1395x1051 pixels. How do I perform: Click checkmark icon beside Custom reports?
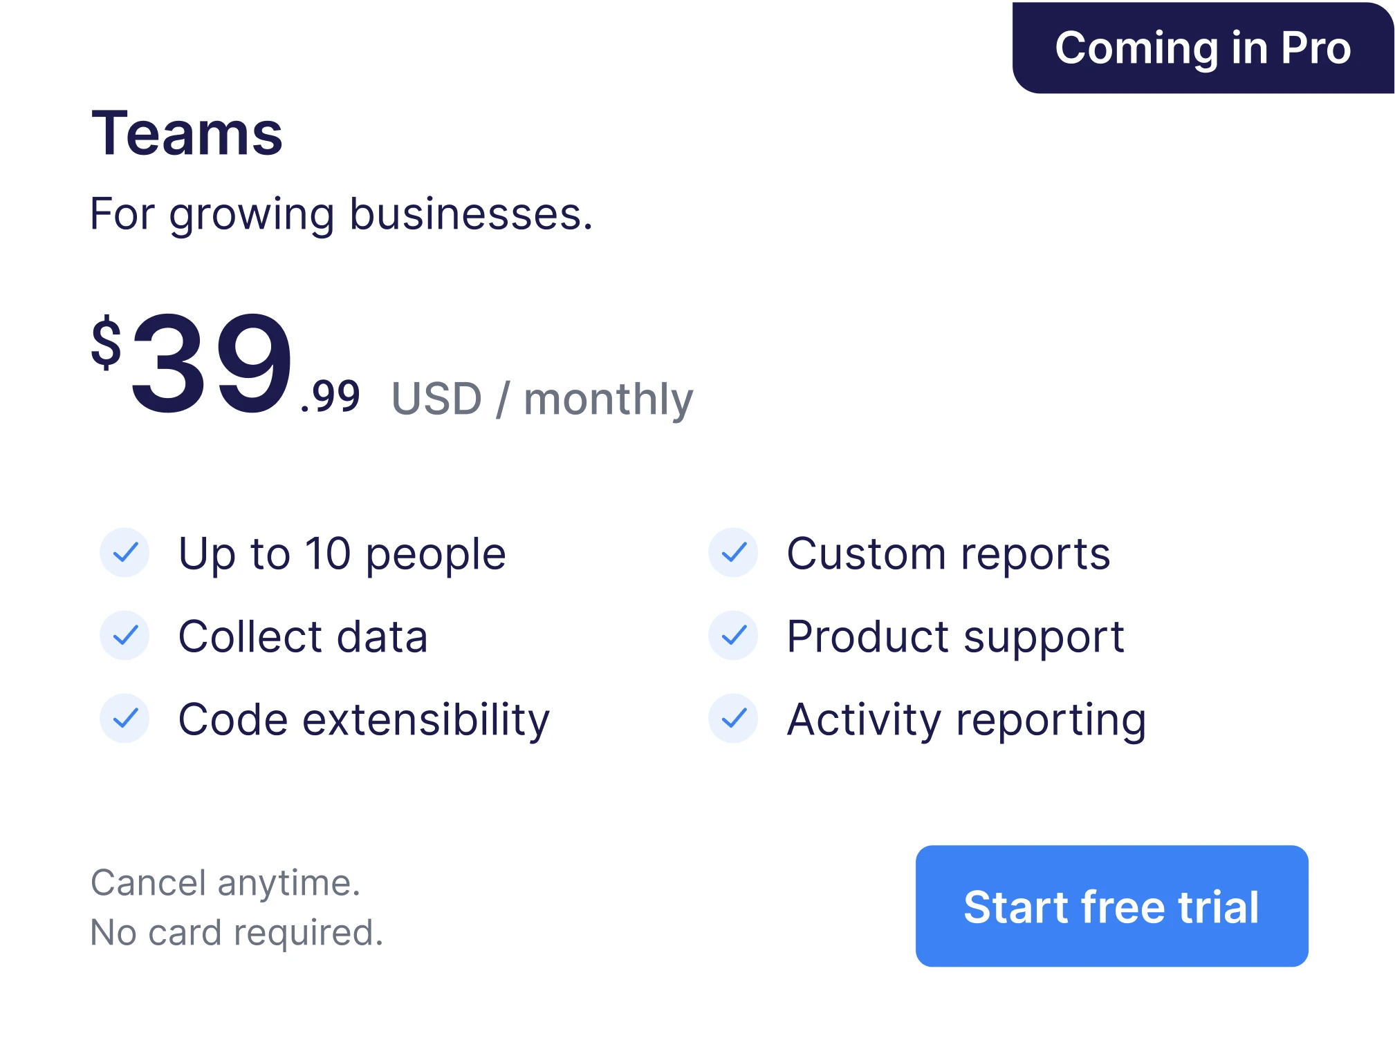733,552
